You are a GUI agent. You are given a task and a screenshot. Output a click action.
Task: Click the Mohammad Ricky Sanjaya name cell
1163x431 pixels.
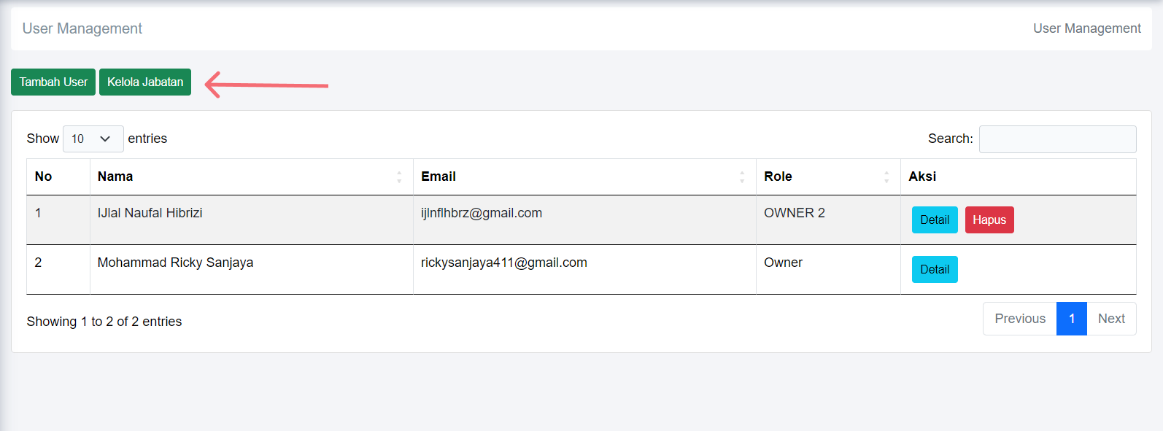pos(175,263)
